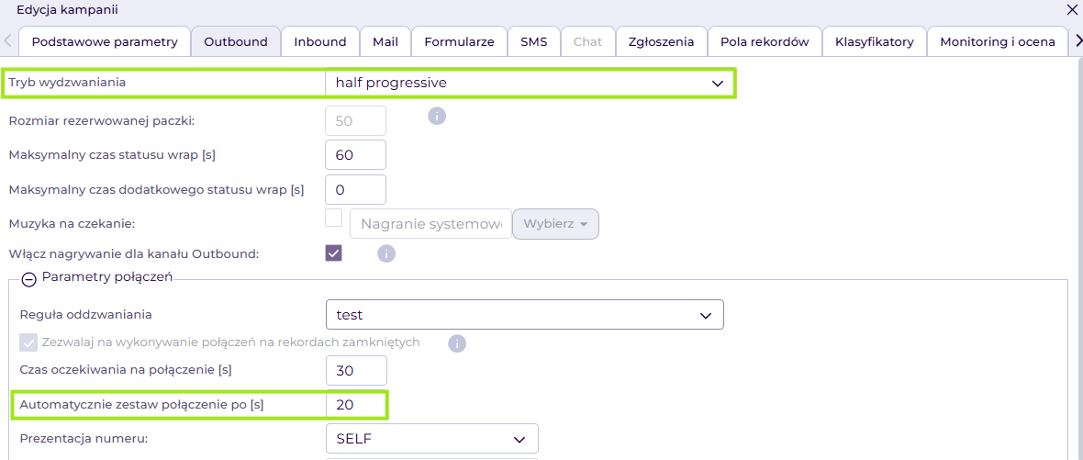Disable recording for the Outbound channel

334,252
